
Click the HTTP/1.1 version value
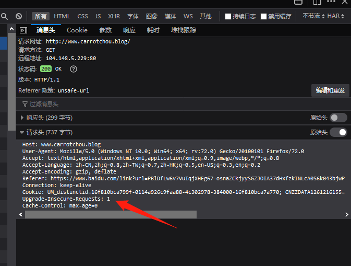tap(47, 80)
